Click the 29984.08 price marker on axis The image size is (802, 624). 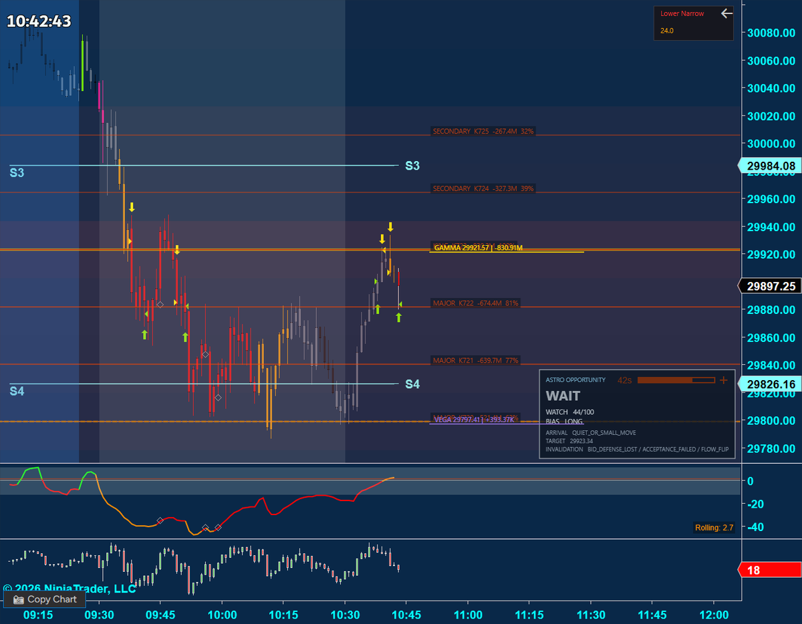click(769, 166)
